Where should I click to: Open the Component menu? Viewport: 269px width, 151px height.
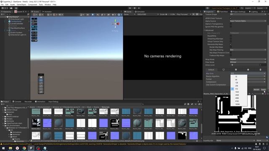point(32,5)
